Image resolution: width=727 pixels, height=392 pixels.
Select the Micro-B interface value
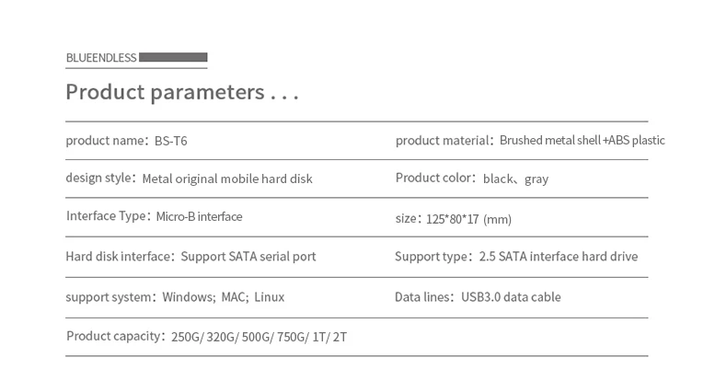[x=199, y=217]
